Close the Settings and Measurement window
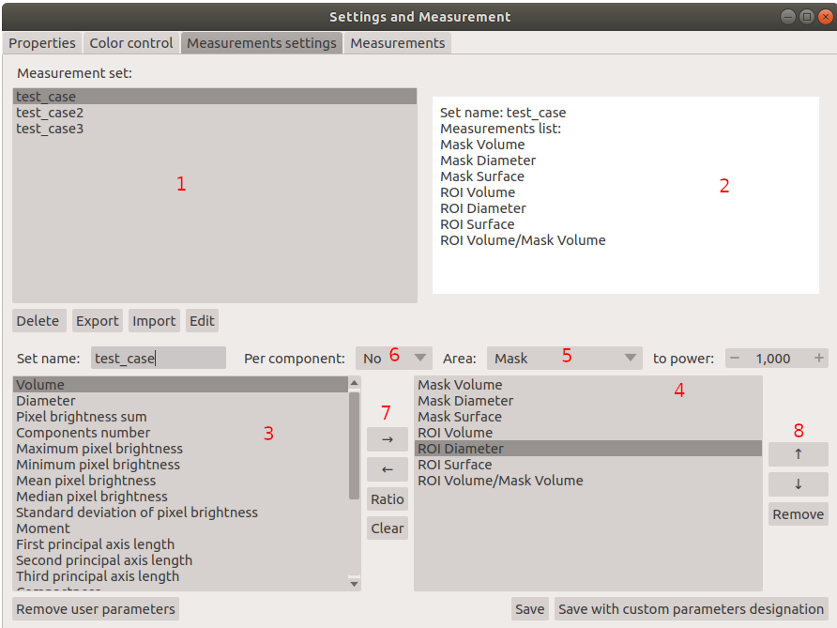The width and height of the screenshot is (837, 628). tap(825, 17)
